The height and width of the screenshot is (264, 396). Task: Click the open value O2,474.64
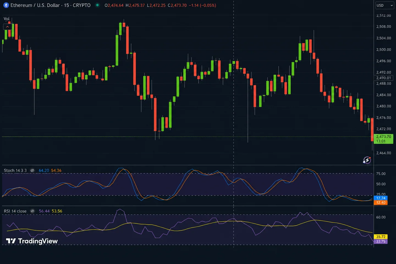[114, 5]
